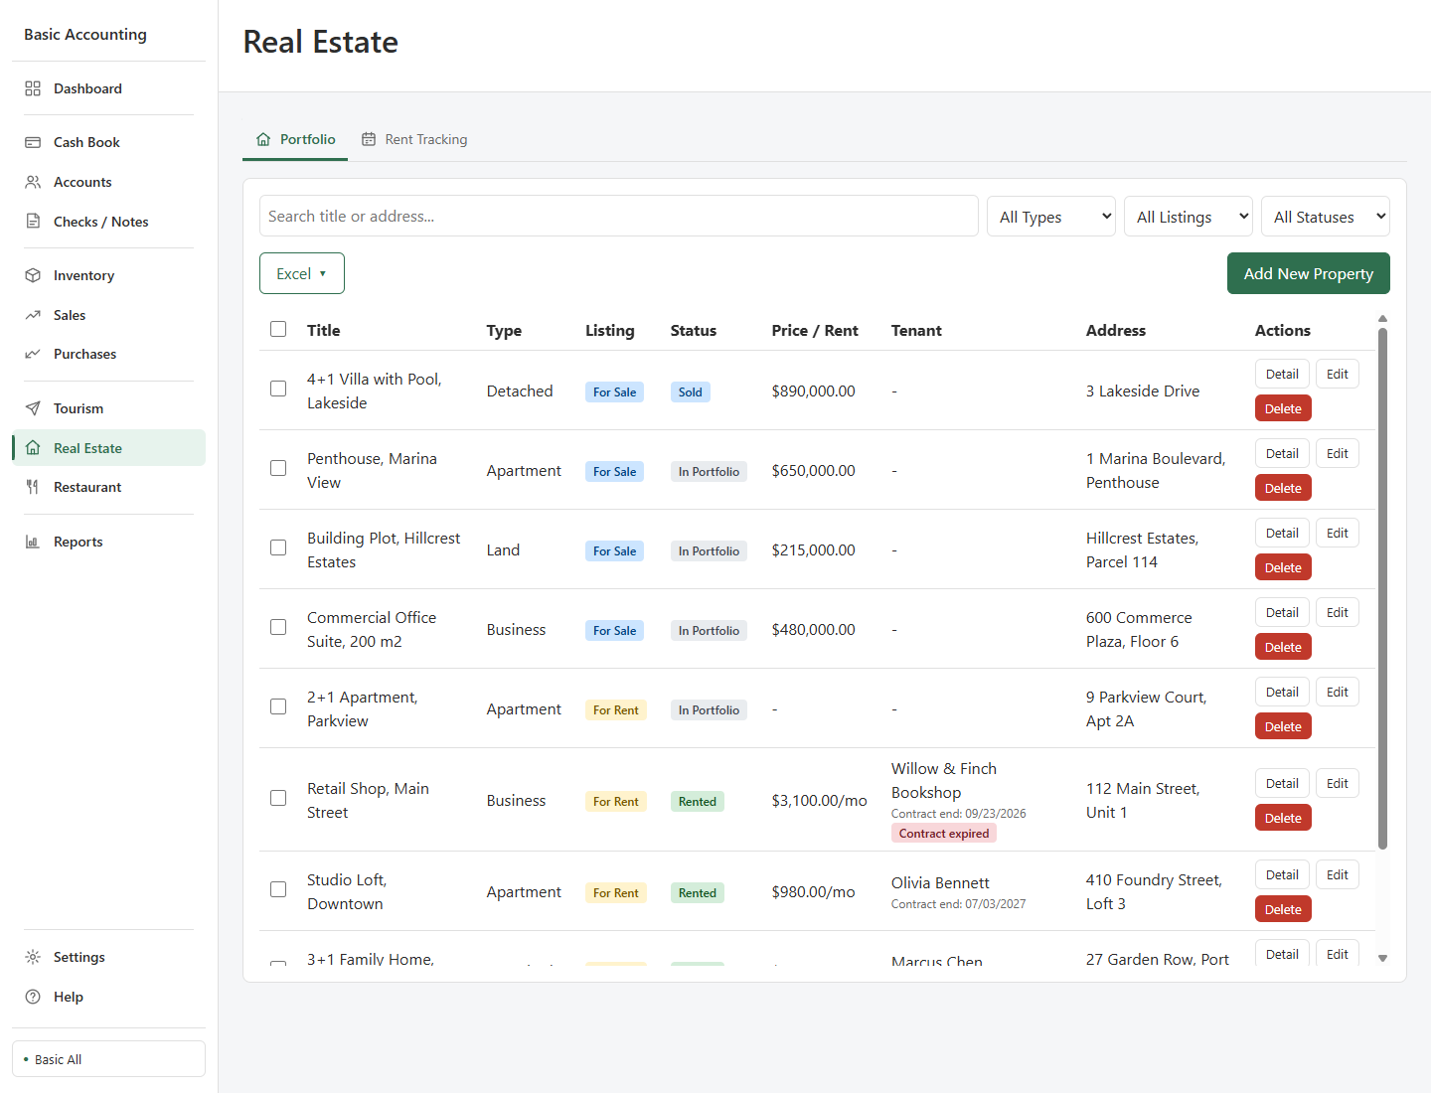Check the Penthouse, Marina View row
1431x1093 pixels.
point(278,468)
